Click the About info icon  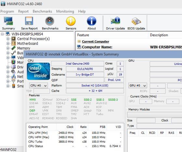[91, 21]
